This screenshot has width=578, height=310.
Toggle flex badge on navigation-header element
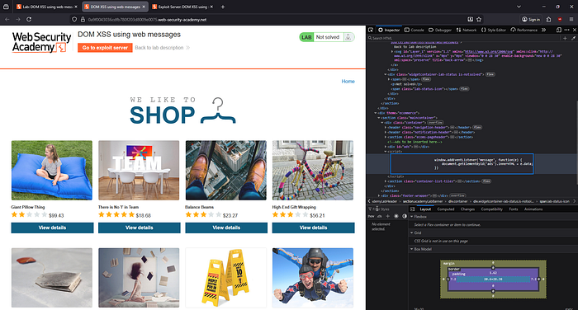[x=477, y=128]
